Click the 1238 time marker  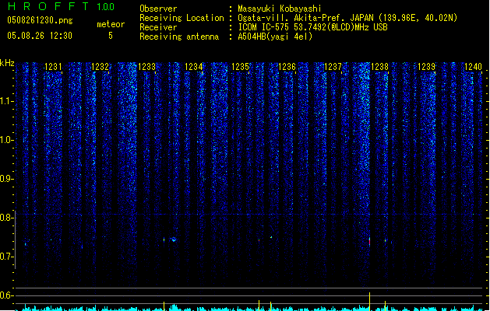coord(379,67)
